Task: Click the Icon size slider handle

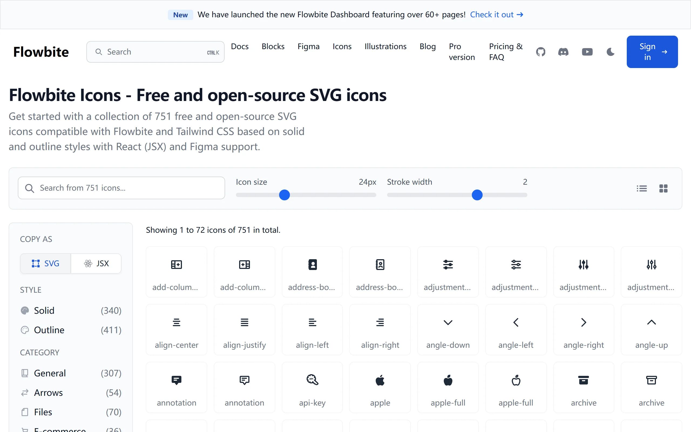Action: coord(284,195)
